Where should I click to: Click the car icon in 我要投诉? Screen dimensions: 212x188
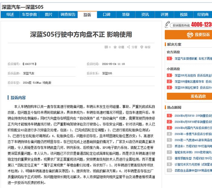coord(190,35)
